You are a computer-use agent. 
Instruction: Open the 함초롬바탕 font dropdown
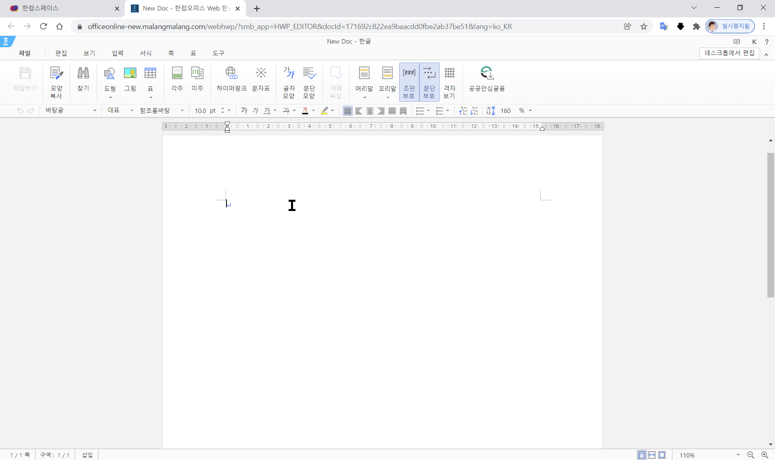pyautogui.click(x=182, y=111)
